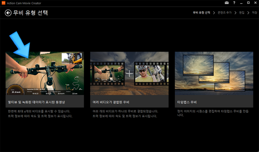
Task: Jump to the 편집 step
Action: point(242,13)
